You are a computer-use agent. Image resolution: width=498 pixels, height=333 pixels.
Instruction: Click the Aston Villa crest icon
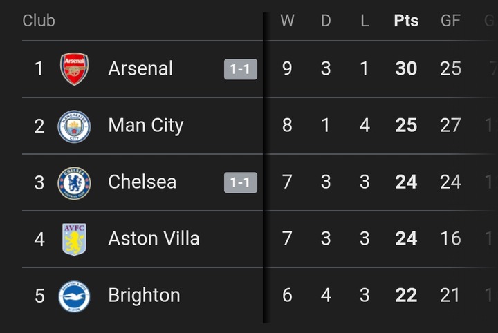pyautogui.click(x=74, y=239)
